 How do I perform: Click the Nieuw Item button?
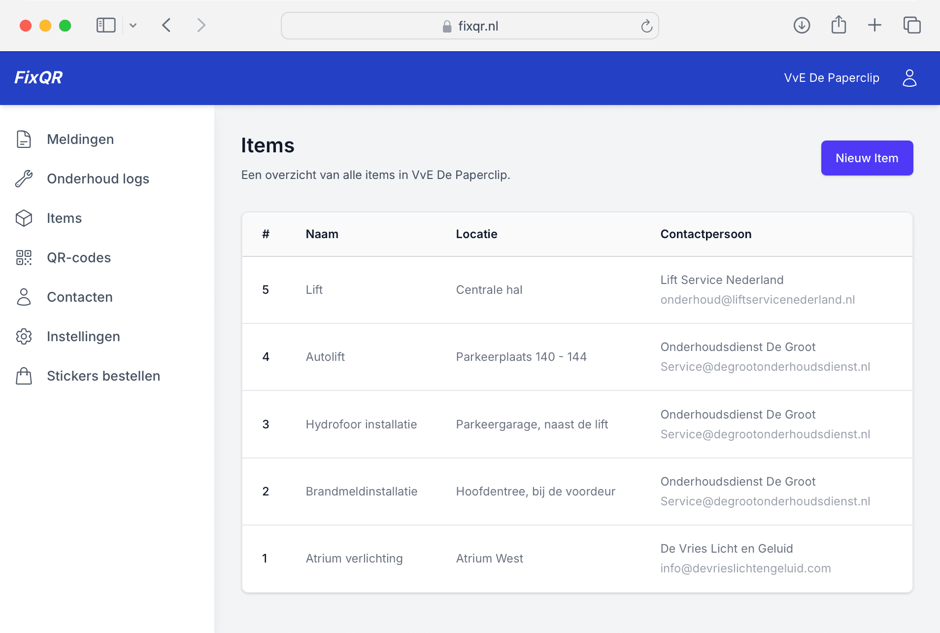(x=867, y=158)
